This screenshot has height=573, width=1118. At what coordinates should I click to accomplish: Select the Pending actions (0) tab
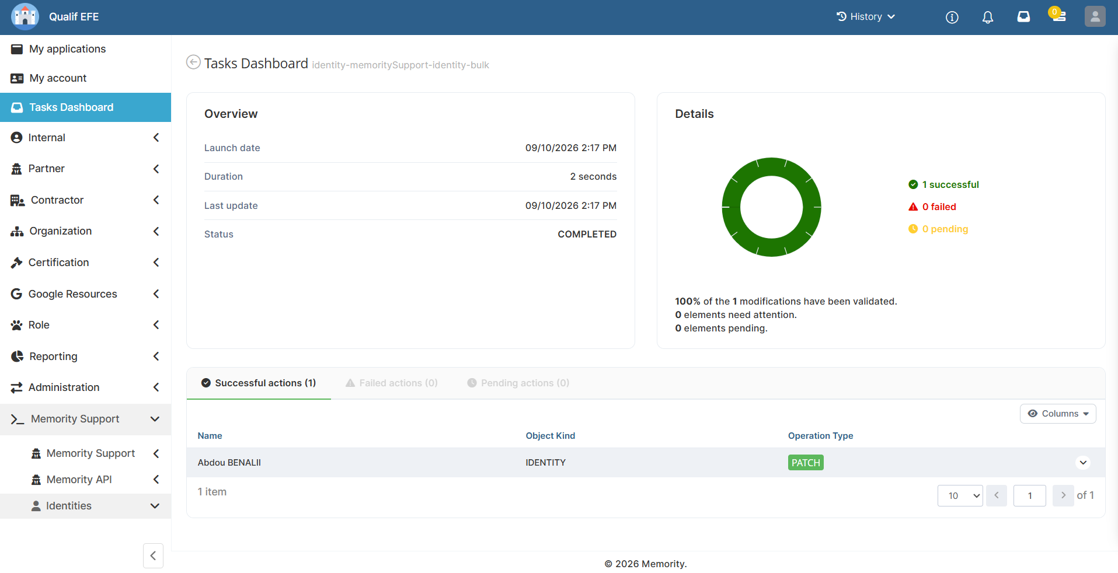point(518,383)
